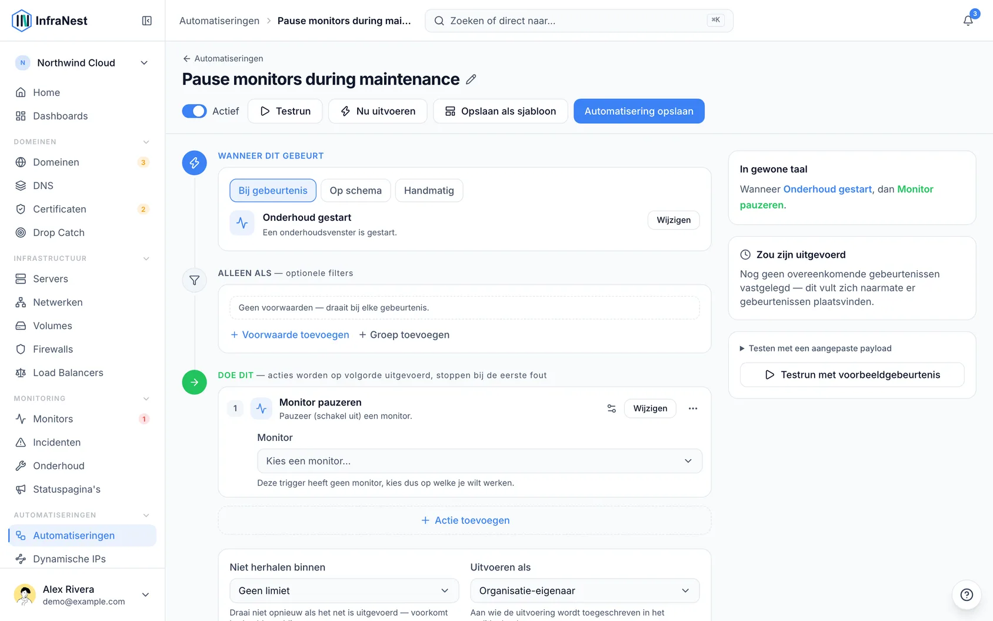Open the three-dots menu for Monitor pauzeren
The width and height of the screenshot is (993, 621).
point(693,409)
